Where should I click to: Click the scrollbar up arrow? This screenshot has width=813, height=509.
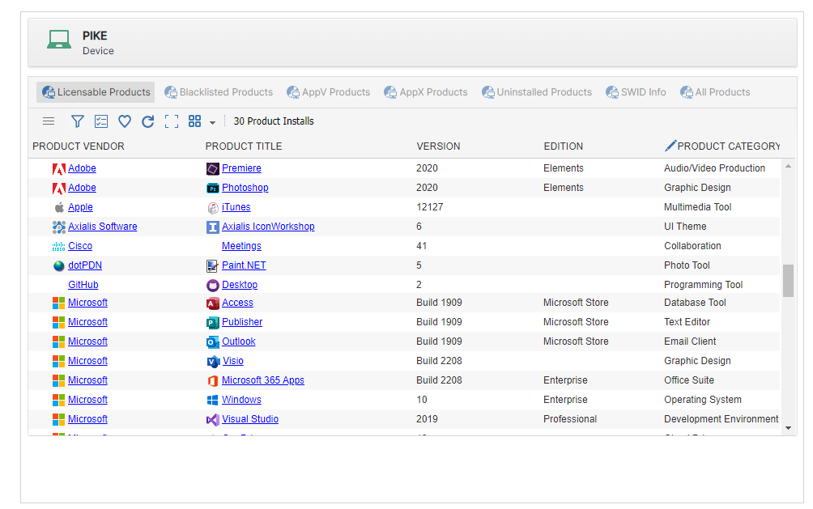(x=788, y=167)
